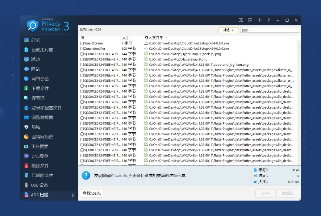Click the feedback chat bubble icon
The width and height of the screenshot is (321, 216).
(241, 20)
